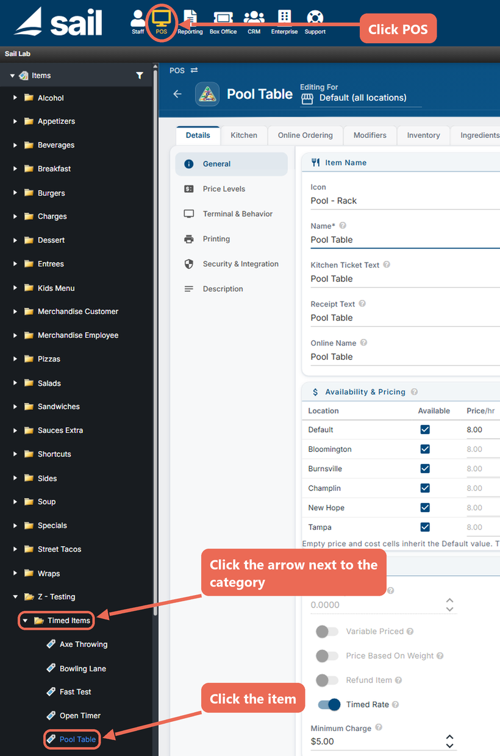
Task: Click the filter icon in Items header
Action: tap(140, 76)
